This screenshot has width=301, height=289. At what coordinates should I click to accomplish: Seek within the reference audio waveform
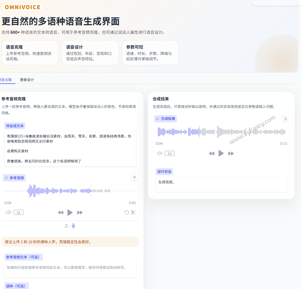pyautogui.click(x=70, y=191)
